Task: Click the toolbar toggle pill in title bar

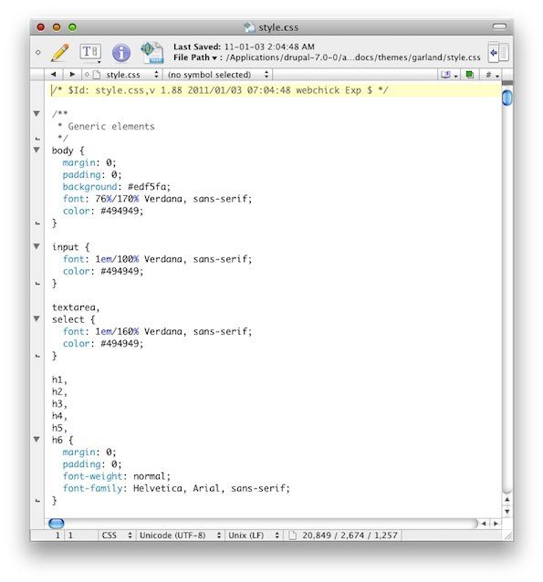Action: point(499,26)
